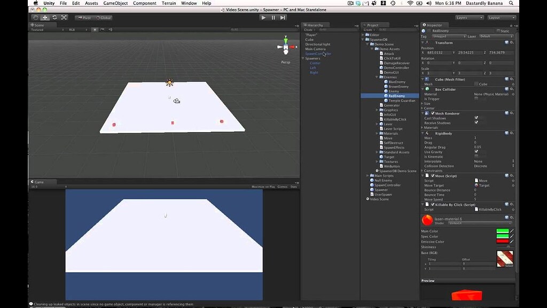This screenshot has width=547, height=308.
Task: Enable Is Trigger on the Box Collider
Action: (476, 99)
